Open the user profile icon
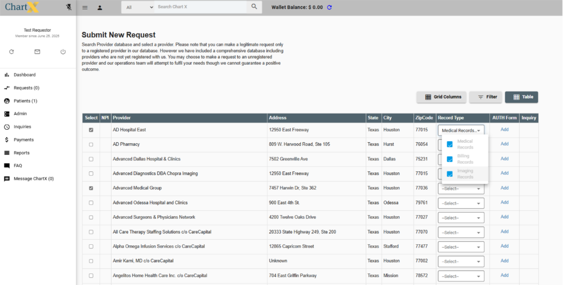Screen dimensions: 563x285 (x=100, y=7)
